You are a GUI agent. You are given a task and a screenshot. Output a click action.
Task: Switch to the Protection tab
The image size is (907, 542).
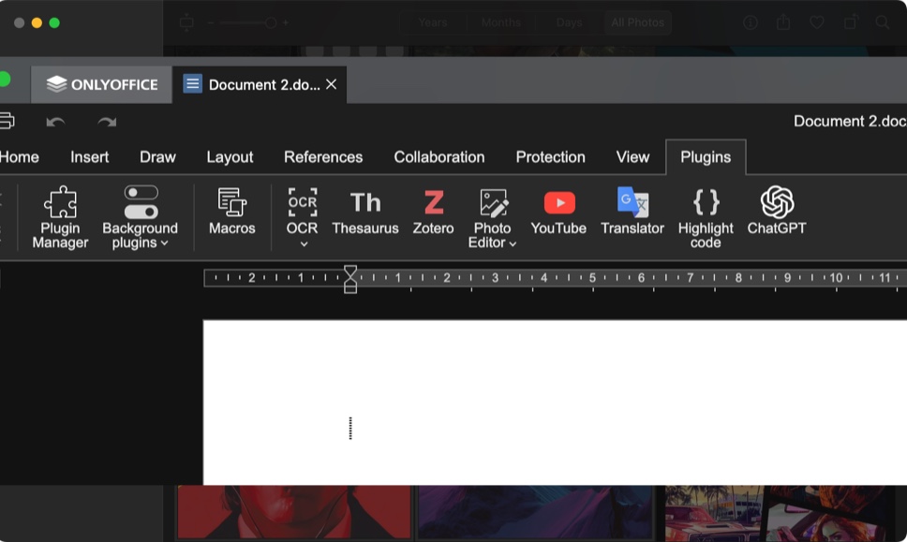tap(551, 157)
